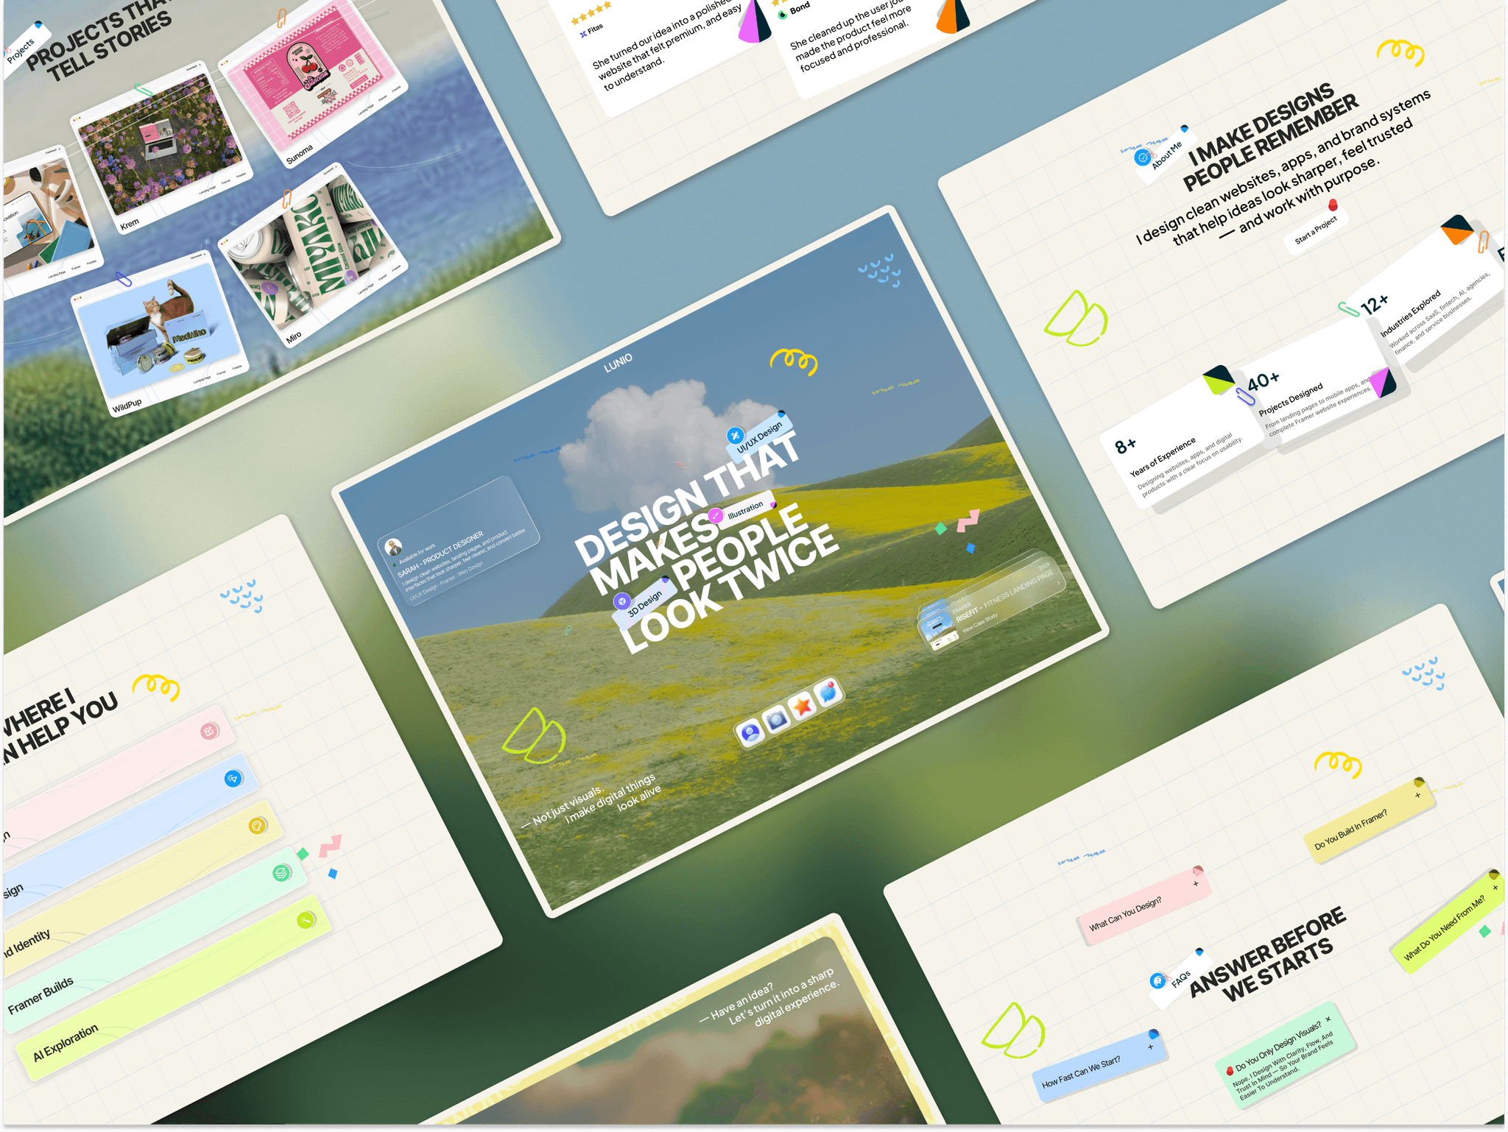Click the yellow palette icon on Identity row
Viewport: 1508px width, 1132px height.
click(x=257, y=826)
